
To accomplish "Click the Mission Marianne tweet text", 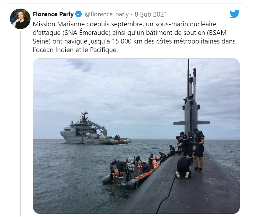I will (134, 37).
